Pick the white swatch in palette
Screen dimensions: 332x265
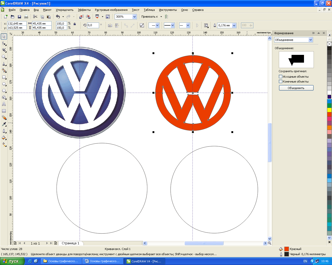329,92
